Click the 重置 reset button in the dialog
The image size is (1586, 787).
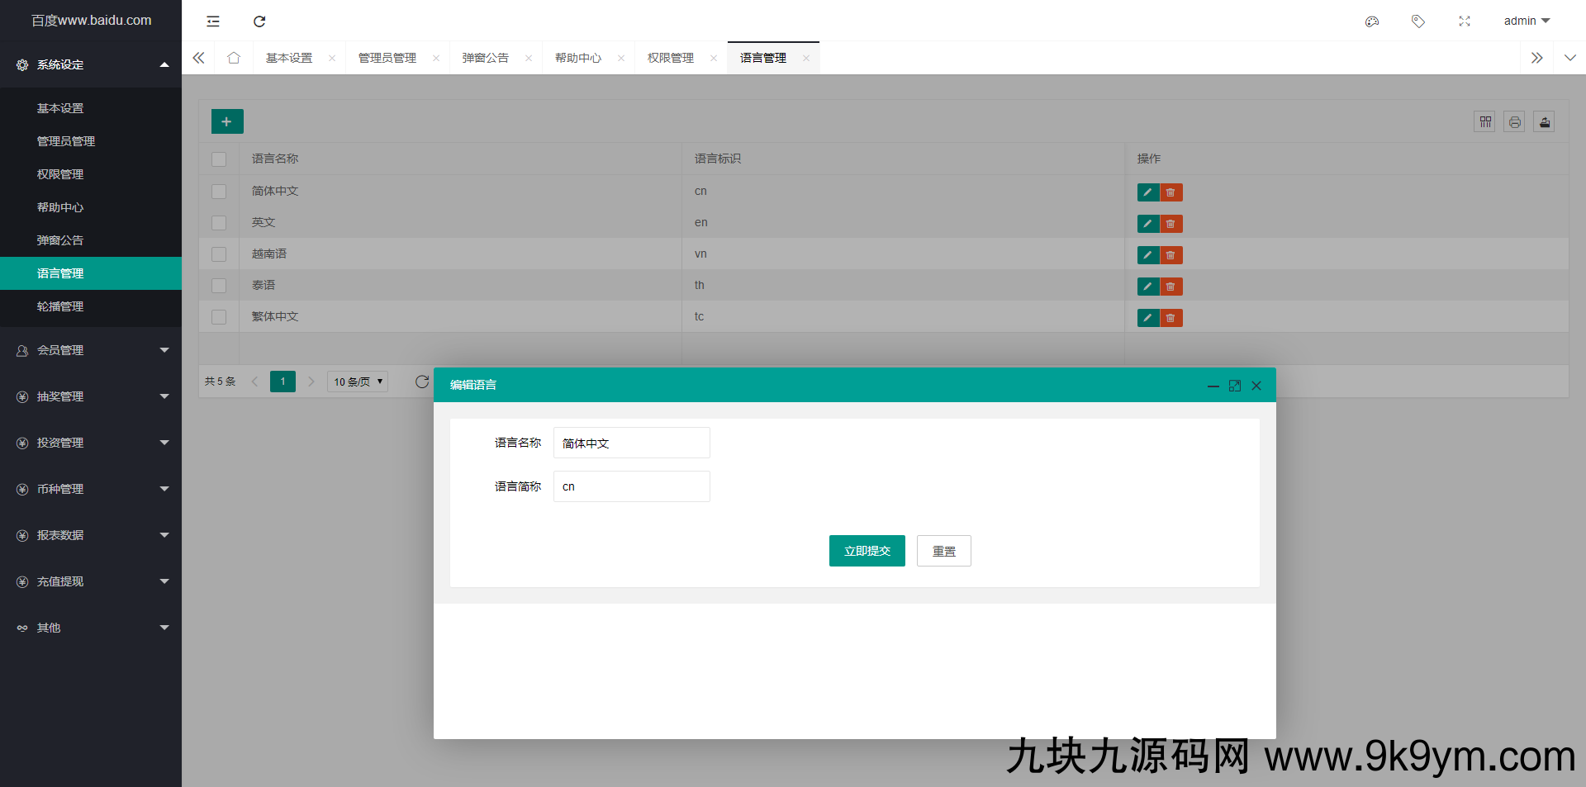(x=943, y=551)
